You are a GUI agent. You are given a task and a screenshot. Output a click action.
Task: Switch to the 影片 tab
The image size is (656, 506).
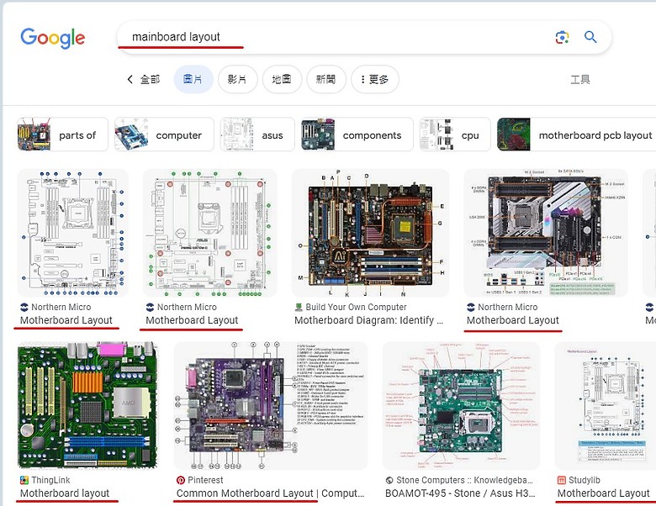click(237, 79)
